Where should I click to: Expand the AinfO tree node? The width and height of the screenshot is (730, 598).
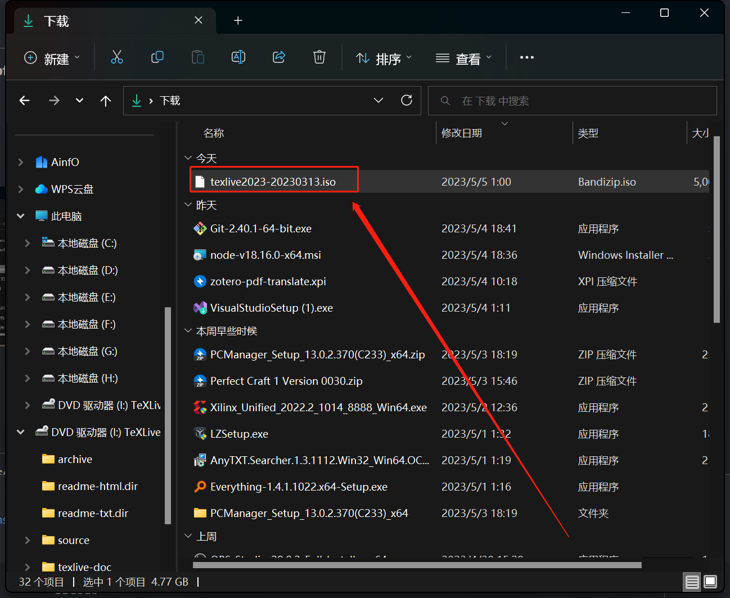point(21,162)
